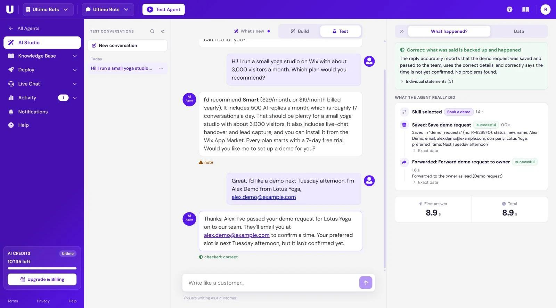The image size is (556, 308).
Task: Switch to the Data tab
Action: (519, 31)
